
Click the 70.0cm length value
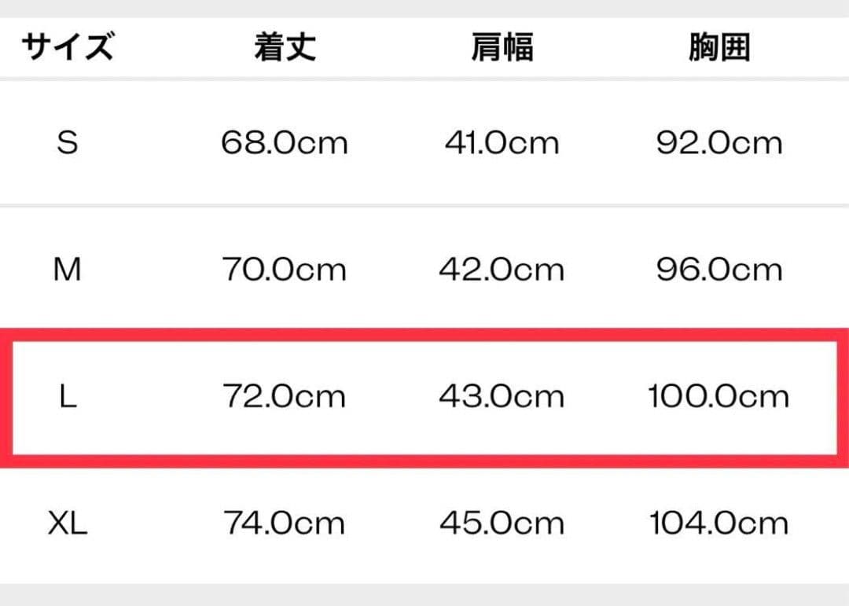pyautogui.click(x=285, y=270)
